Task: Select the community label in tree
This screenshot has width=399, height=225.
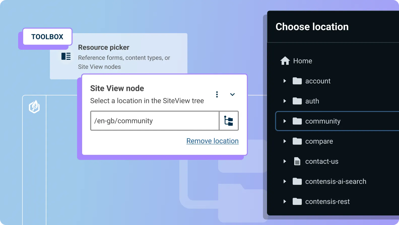Action: 323,121
